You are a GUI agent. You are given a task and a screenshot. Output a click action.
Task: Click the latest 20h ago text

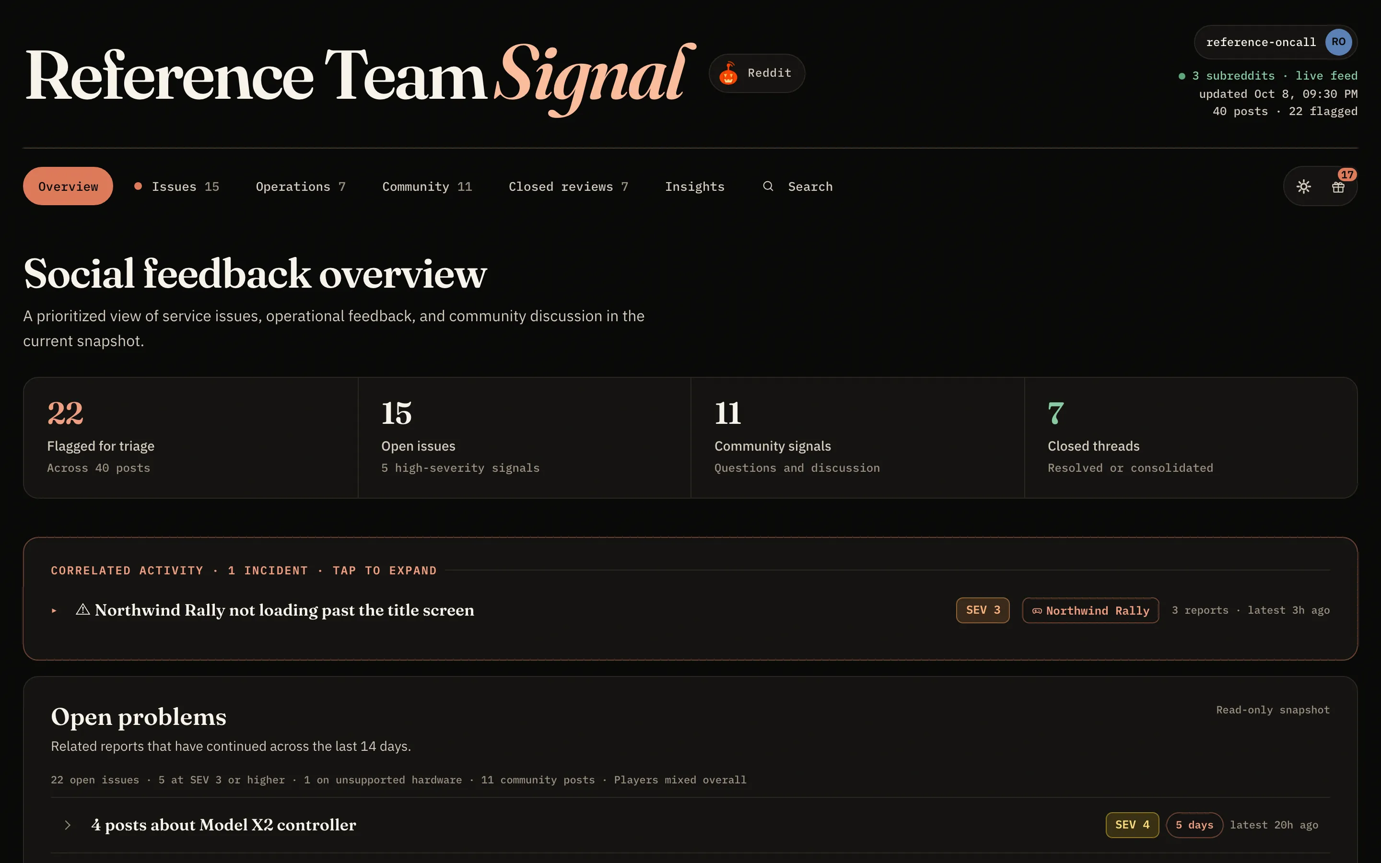pyautogui.click(x=1274, y=825)
